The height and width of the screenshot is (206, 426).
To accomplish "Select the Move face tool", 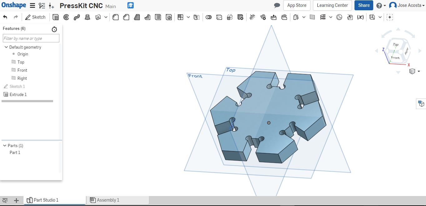I will [274, 17].
